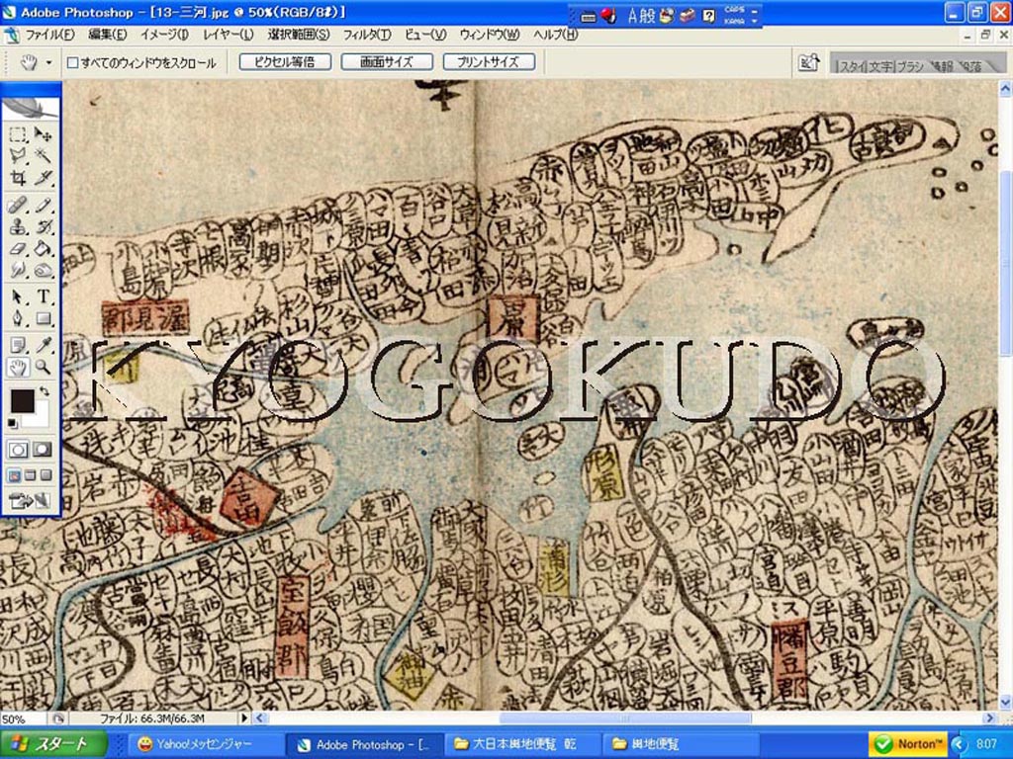Open the レイヤー (Layer) menu

pos(229,35)
